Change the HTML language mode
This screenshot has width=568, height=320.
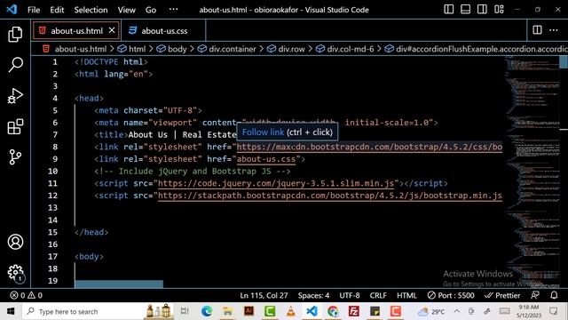[x=406, y=295]
